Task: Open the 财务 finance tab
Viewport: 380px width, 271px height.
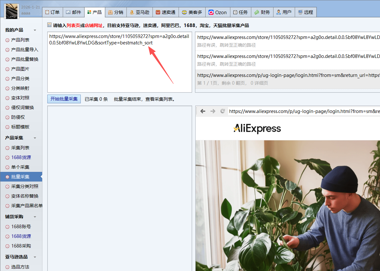Action: [x=262, y=12]
